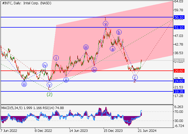The height and width of the screenshot is (134, 188).
Task: Select circled v label just above brown C
Action: [x=49, y=85]
